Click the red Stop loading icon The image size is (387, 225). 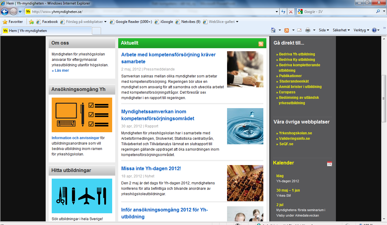point(291,11)
